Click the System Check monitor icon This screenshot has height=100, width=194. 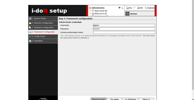coord(30,19)
